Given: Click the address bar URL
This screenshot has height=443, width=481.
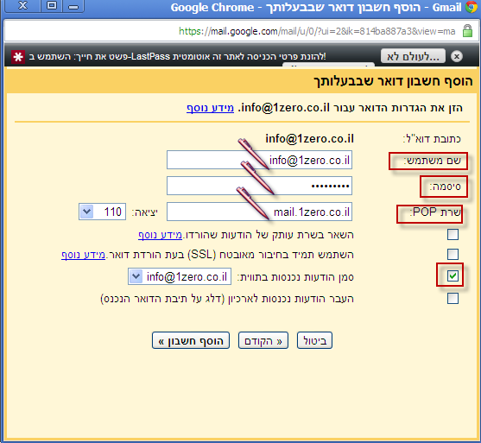Looking at the screenshot, I should (317, 31).
